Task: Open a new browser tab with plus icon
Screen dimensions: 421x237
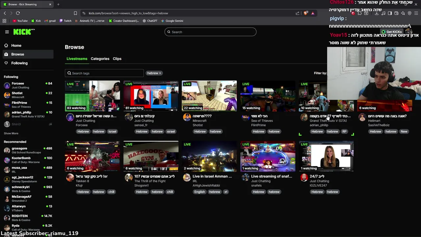Action: pos(58,4)
